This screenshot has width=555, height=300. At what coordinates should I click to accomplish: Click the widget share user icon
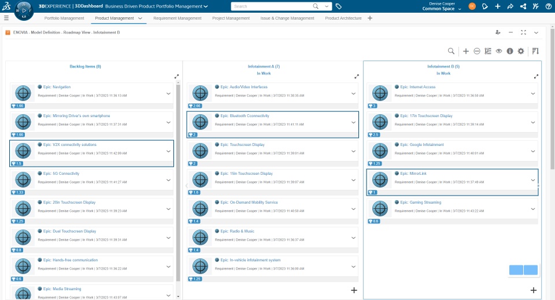coord(498,32)
